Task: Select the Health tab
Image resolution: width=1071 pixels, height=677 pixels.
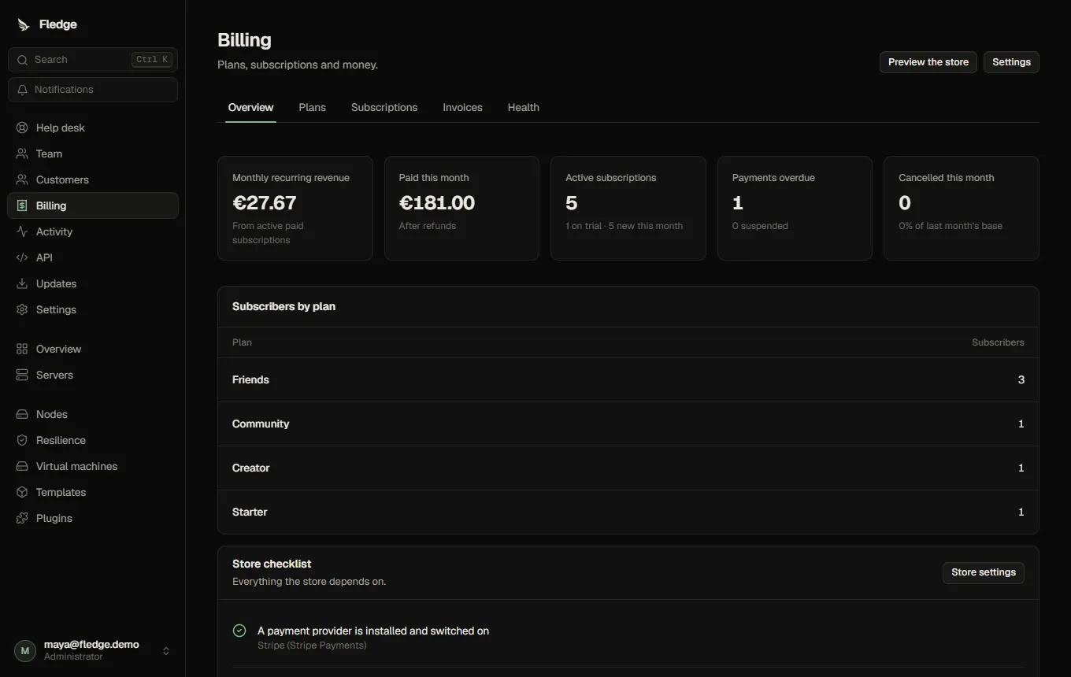Action: 524,107
